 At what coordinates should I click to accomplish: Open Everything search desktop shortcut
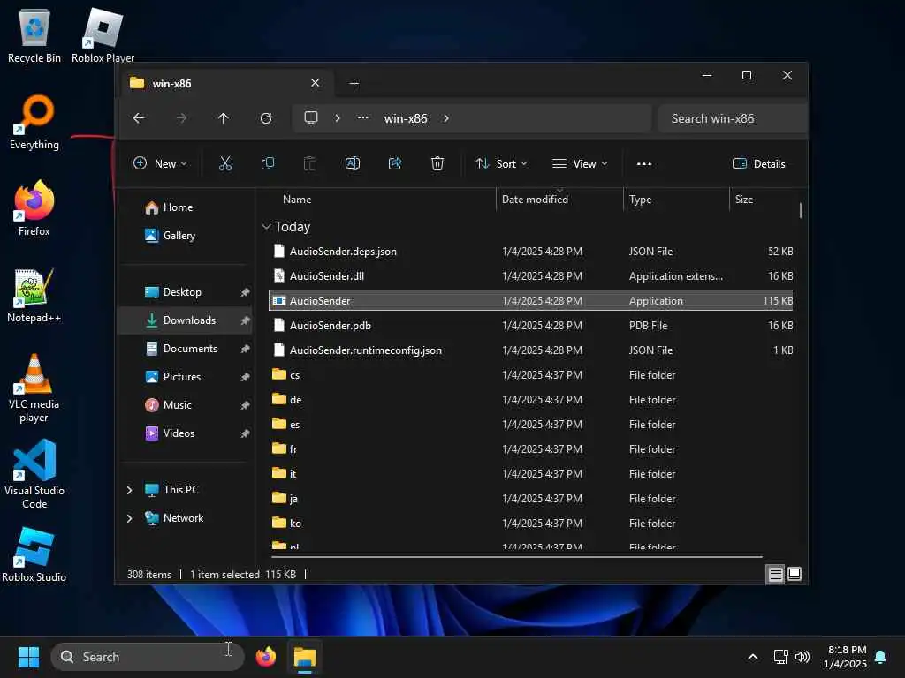(x=34, y=122)
